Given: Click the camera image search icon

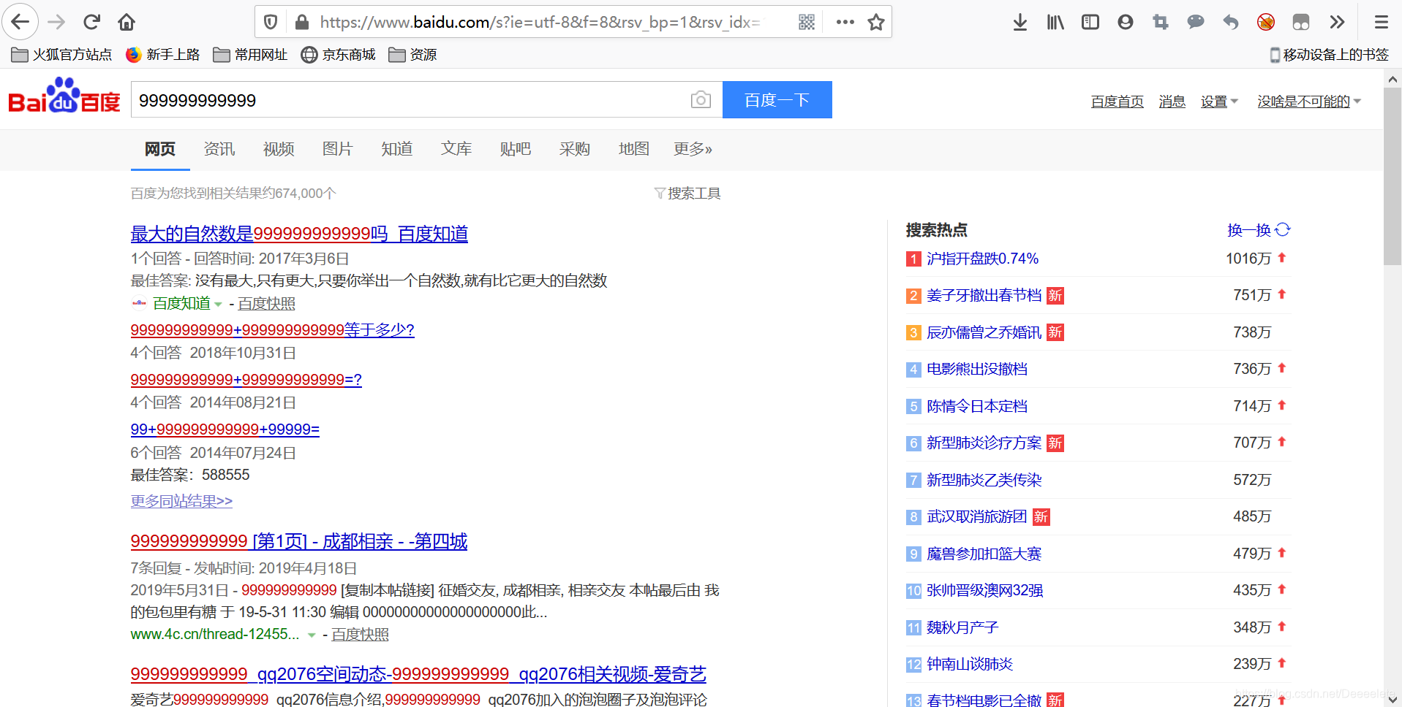Looking at the screenshot, I should 701,99.
